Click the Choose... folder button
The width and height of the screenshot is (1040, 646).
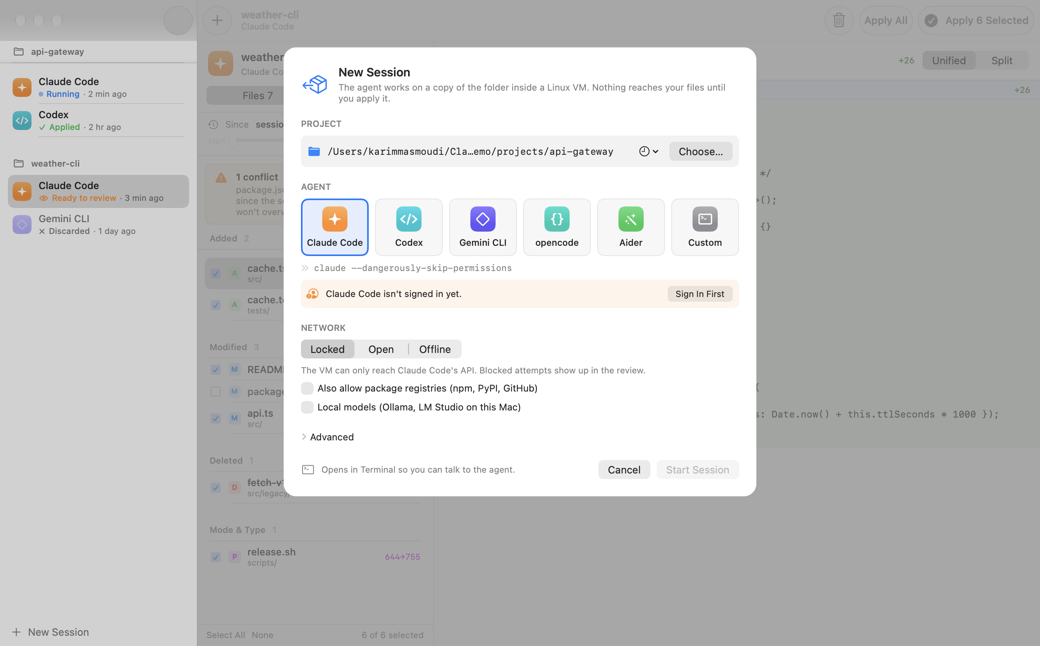pyautogui.click(x=700, y=151)
